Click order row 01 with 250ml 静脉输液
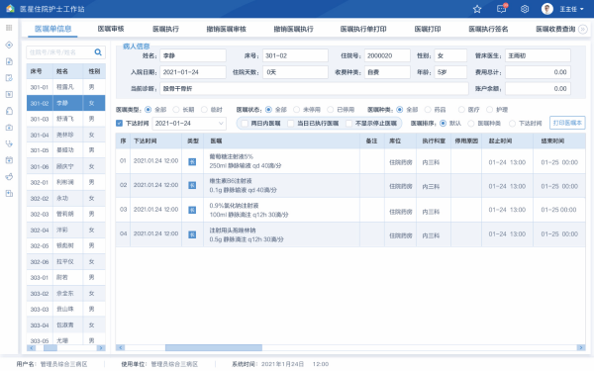Screen dimensions: 594x371 tap(350, 161)
